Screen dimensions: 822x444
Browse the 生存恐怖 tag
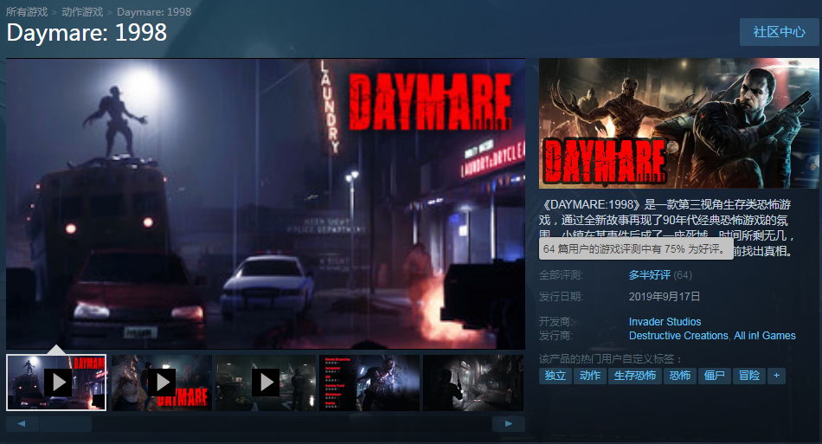click(x=635, y=376)
